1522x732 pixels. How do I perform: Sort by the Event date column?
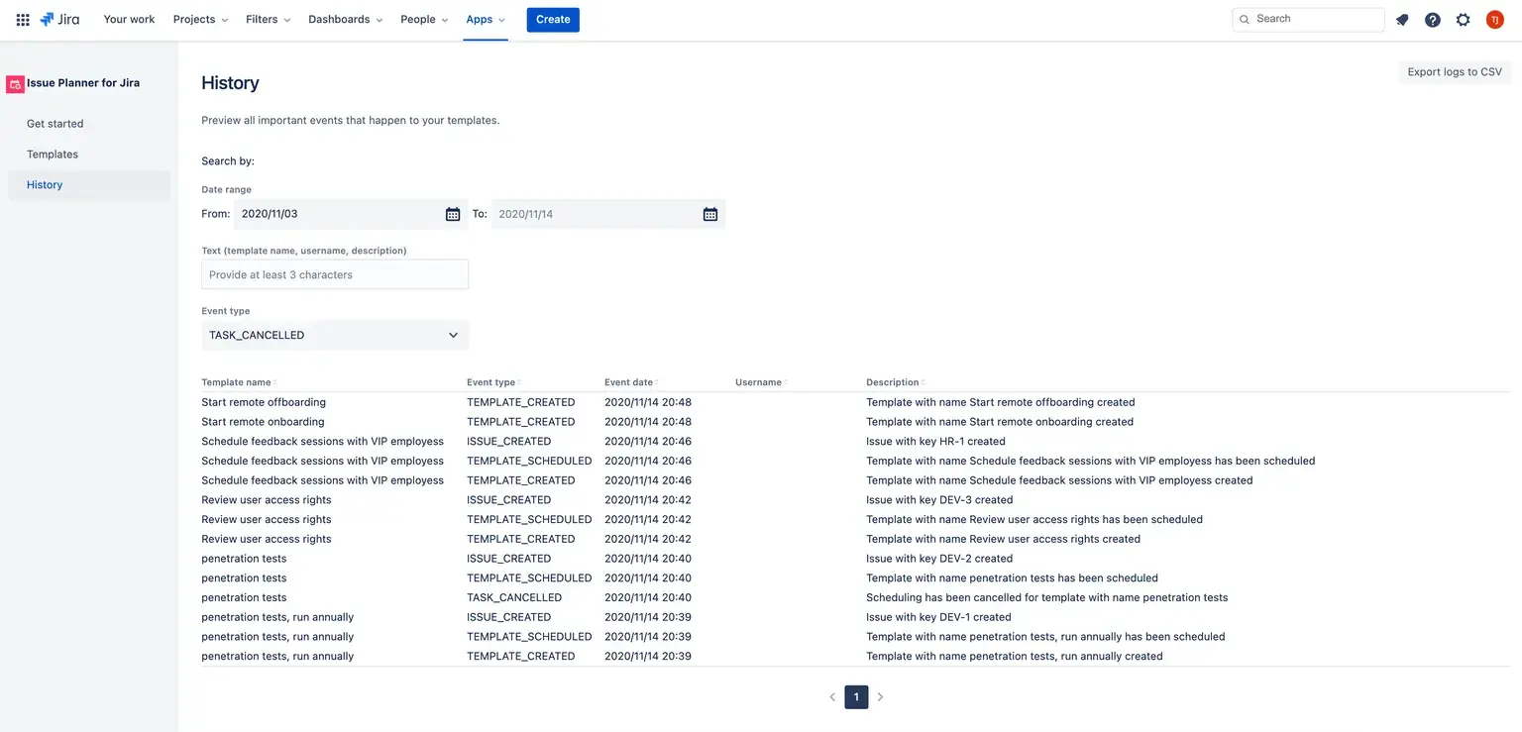[630, 382]
